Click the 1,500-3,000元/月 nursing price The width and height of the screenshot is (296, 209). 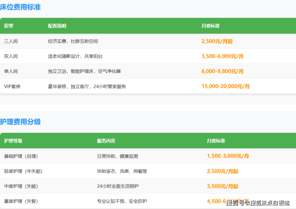click(x=228, y=156)
